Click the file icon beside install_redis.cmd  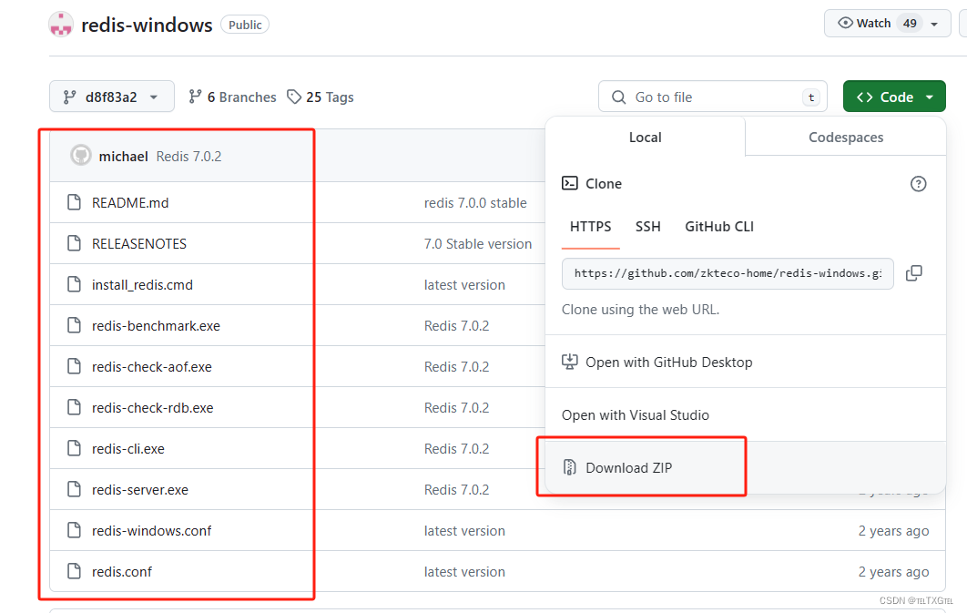[x=74, y=284]
